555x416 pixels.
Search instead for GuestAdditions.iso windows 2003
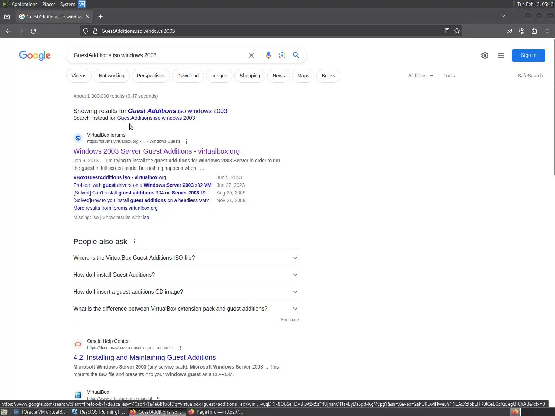pyautogui.click(x=156, y=118)
